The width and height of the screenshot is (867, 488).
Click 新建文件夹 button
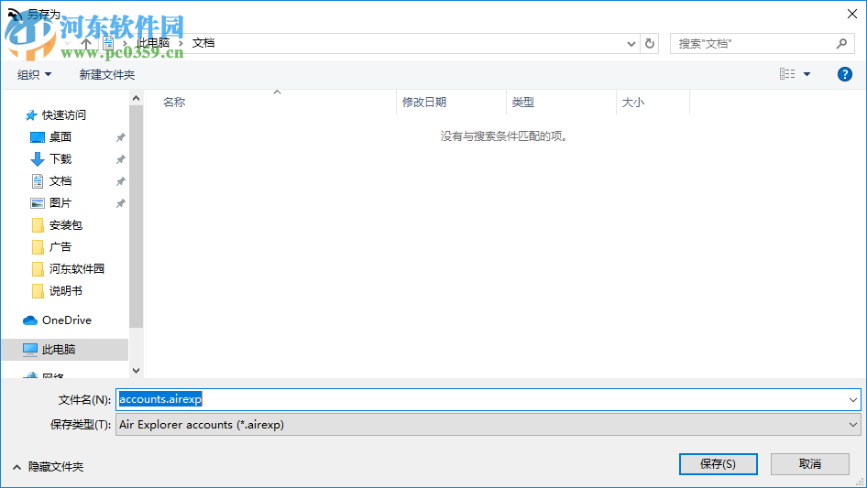point(106,74)
